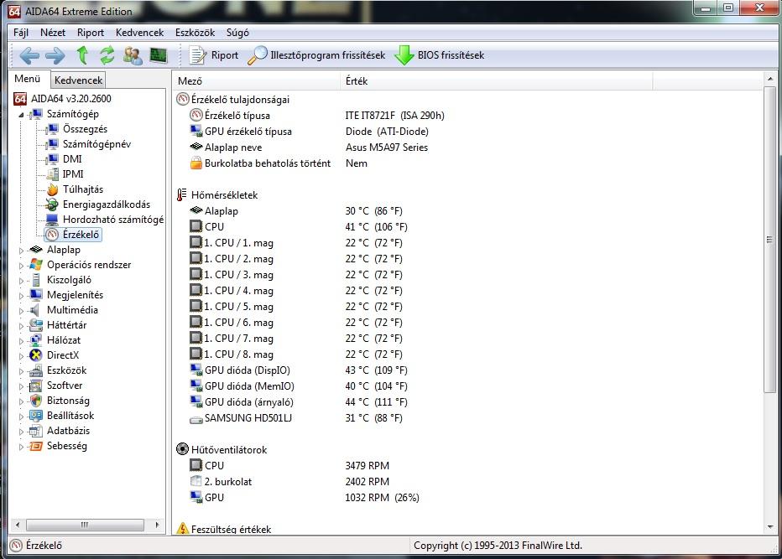
Task: Click the Érték column header
Action: click(x=496, y=80)
